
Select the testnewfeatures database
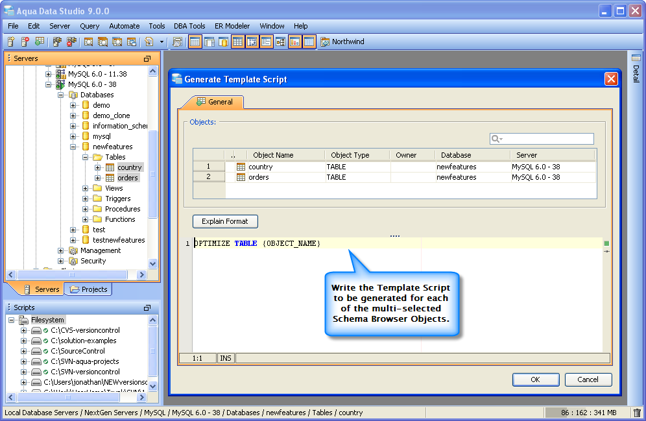pyautogui.click(x=119, y=240)
